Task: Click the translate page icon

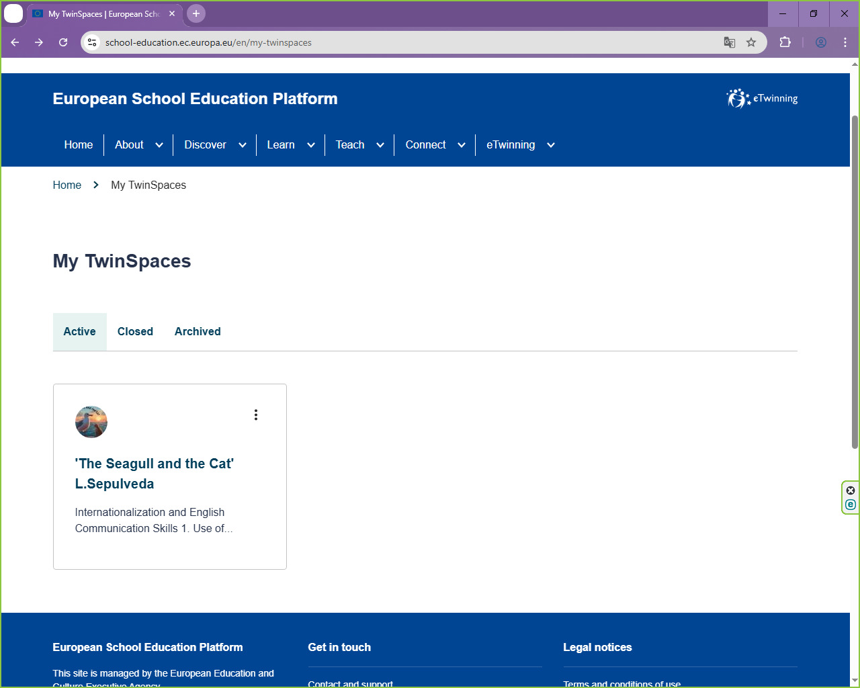Action: [730, 42]
